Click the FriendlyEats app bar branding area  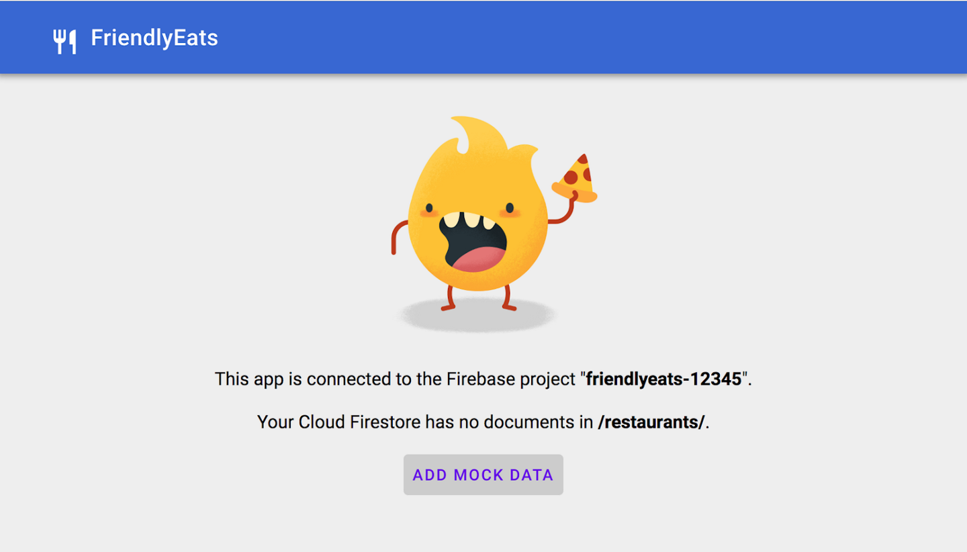(x=134, y=38)
